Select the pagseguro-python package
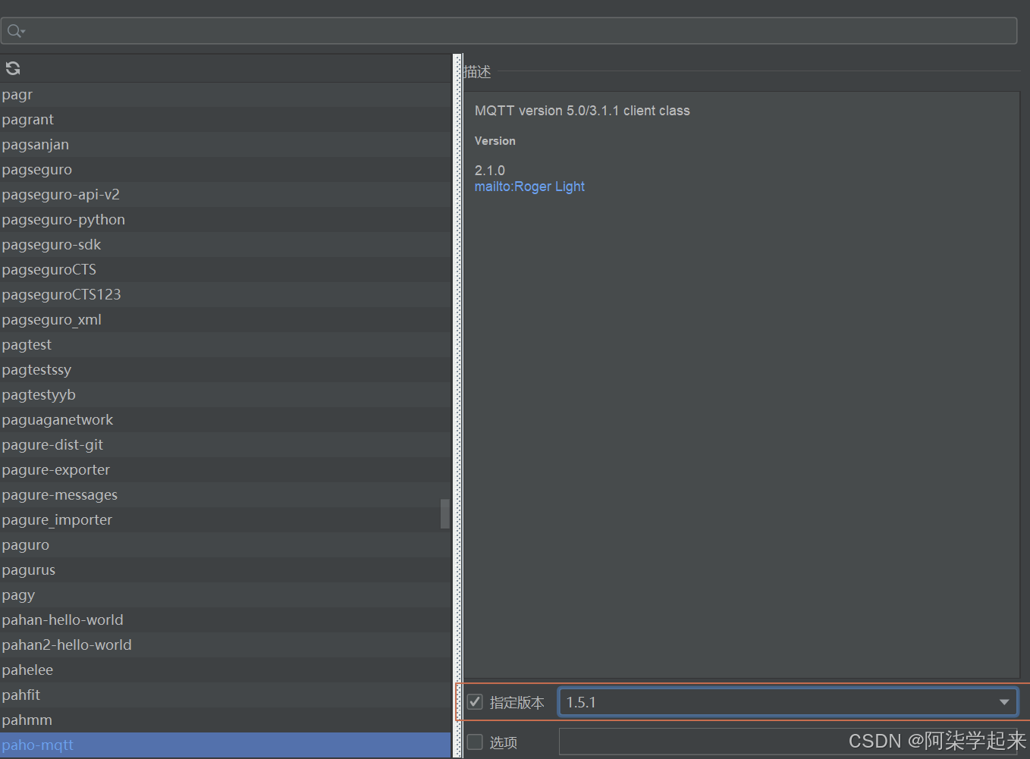This screenshot has height=759, width=1030. 225,219
